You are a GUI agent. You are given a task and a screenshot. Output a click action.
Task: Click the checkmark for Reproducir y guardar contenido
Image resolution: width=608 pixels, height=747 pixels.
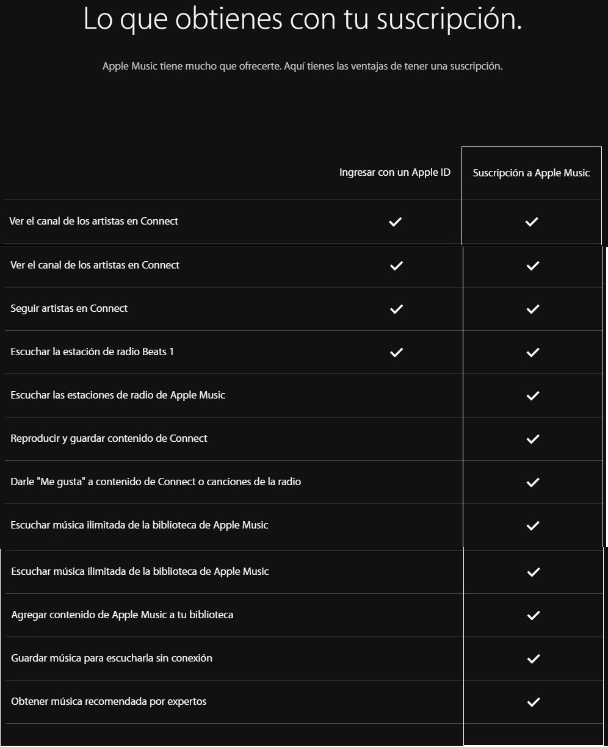click(533, 439)
